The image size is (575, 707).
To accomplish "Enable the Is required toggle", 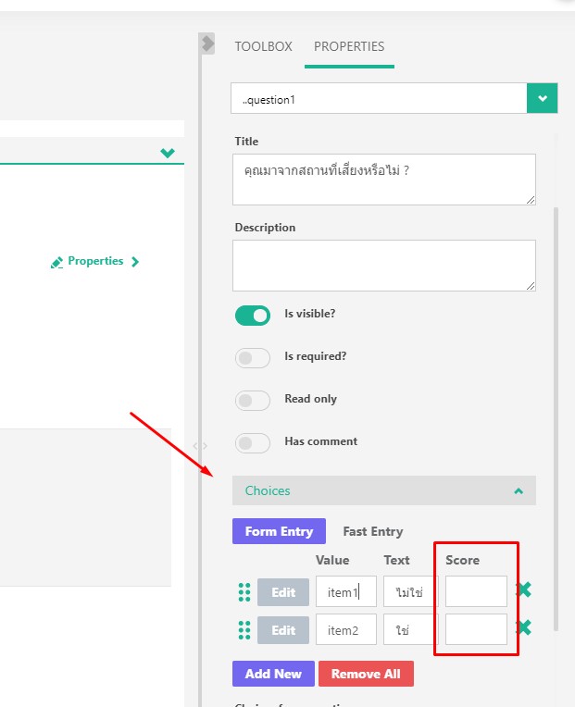I will (x=252, y=358).
